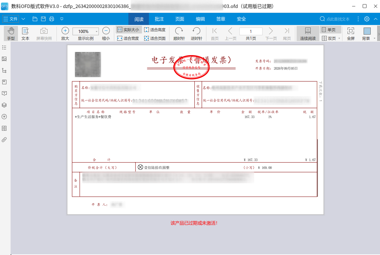380x255 pixels.
Task: Print the document using the printer icon
Action: [x=52, y=19]
